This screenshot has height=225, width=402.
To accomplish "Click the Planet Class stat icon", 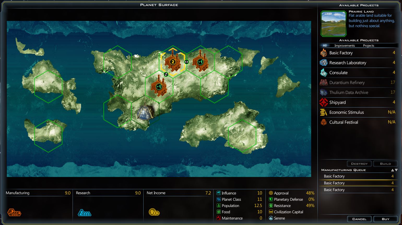I will coord(219,199).
